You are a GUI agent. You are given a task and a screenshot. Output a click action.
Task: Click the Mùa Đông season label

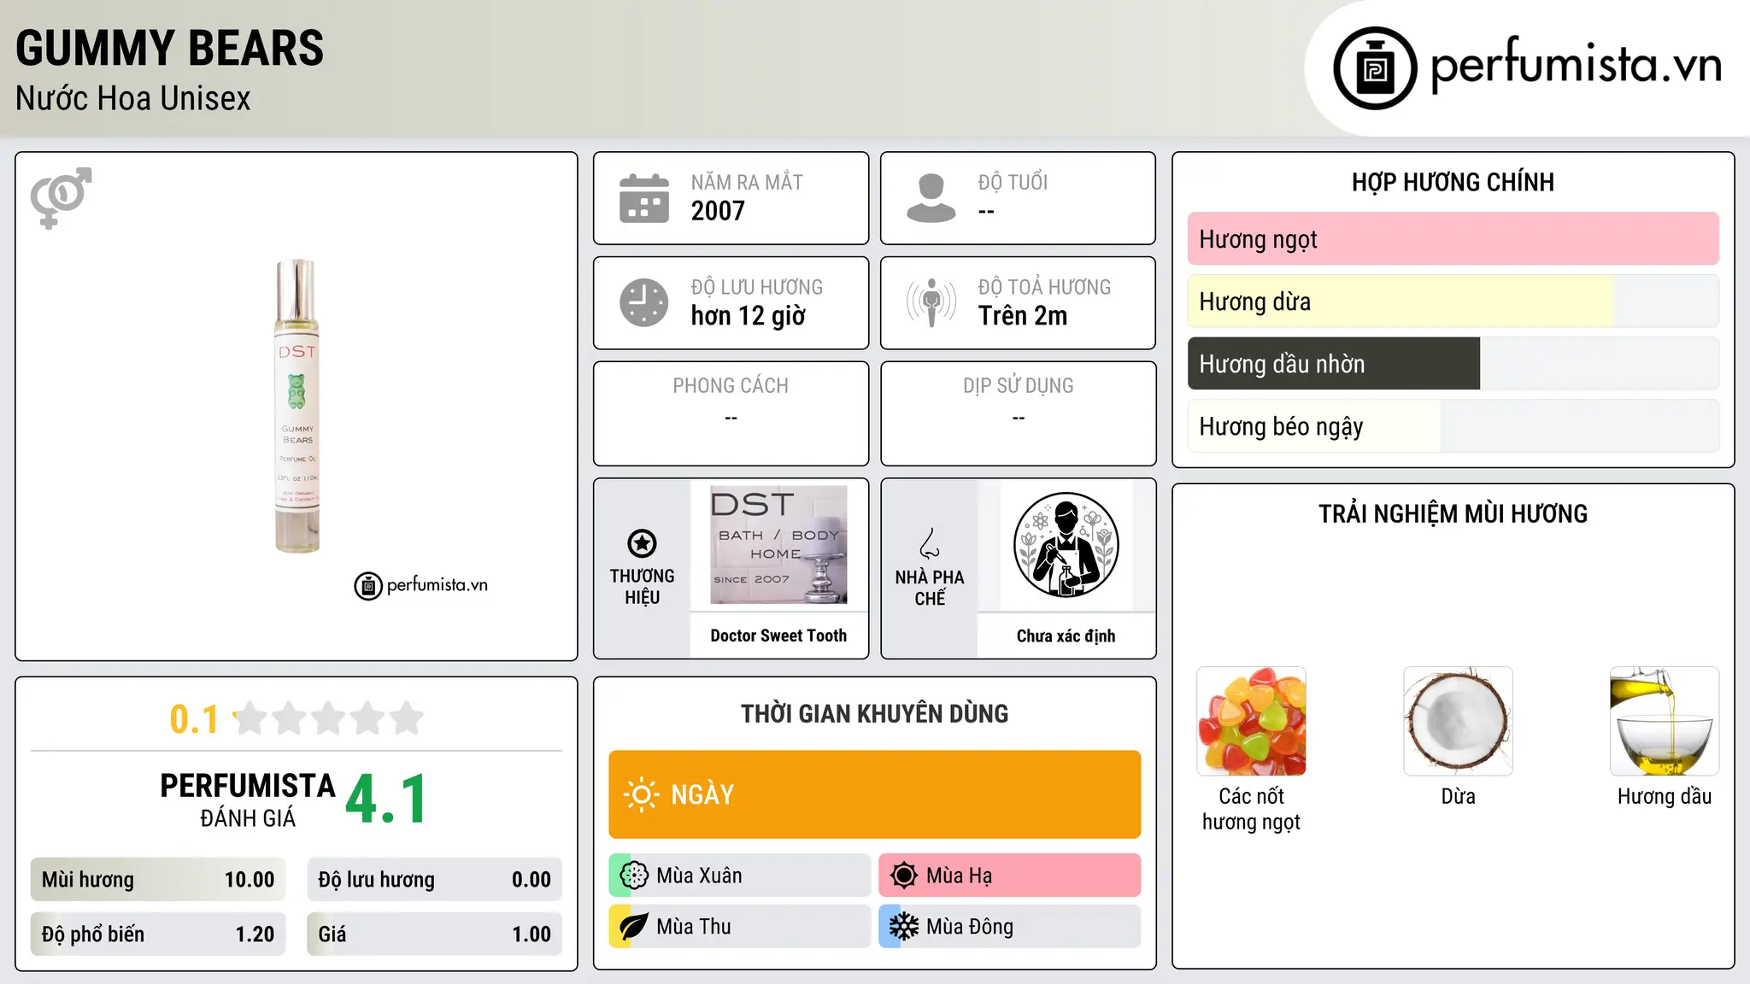(969, 927)
